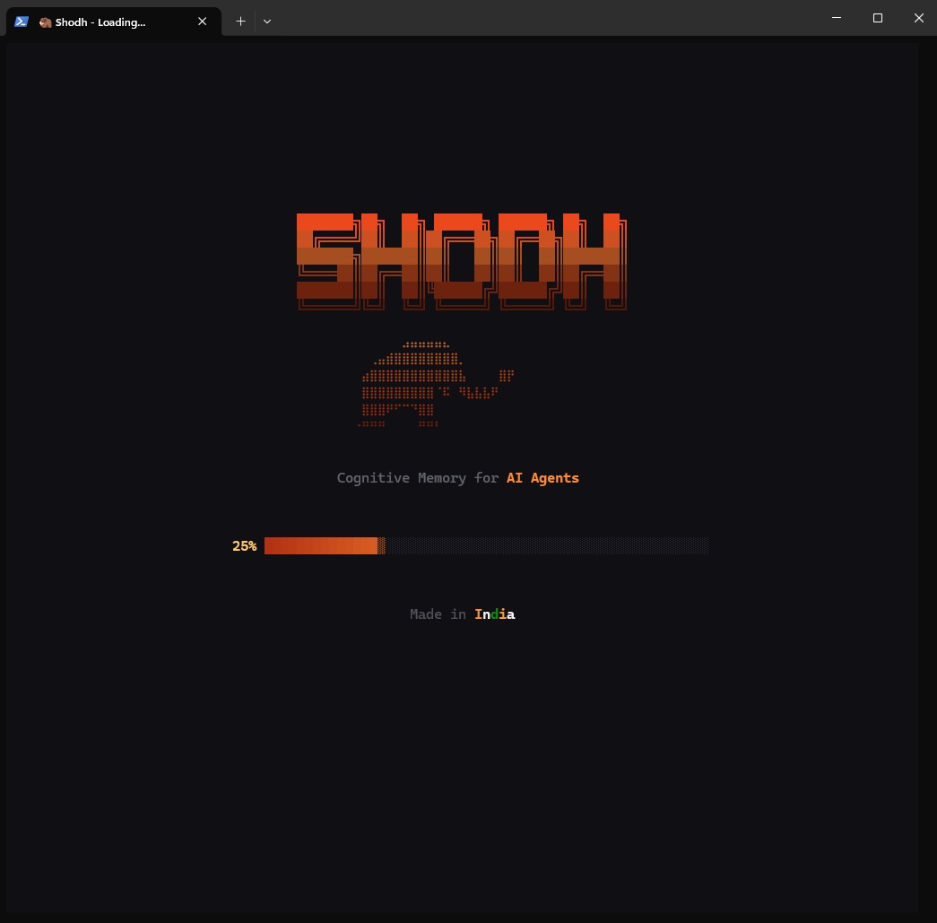Minimize the terminal window

pos(837,18)
